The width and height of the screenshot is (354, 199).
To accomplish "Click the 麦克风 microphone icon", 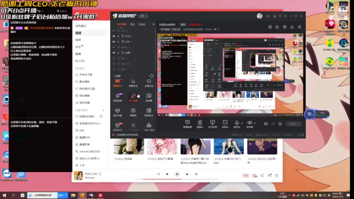I will click(237, 122).
